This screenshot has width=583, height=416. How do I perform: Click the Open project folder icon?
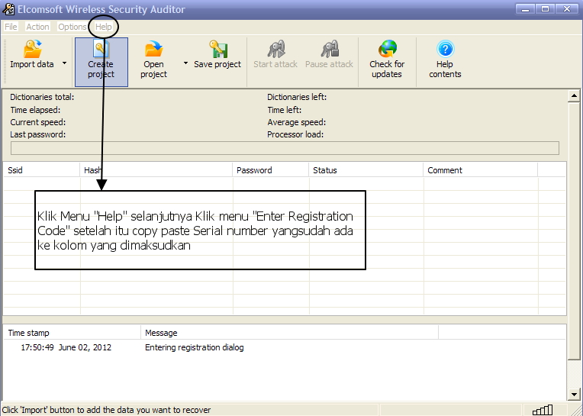(154, 49)
